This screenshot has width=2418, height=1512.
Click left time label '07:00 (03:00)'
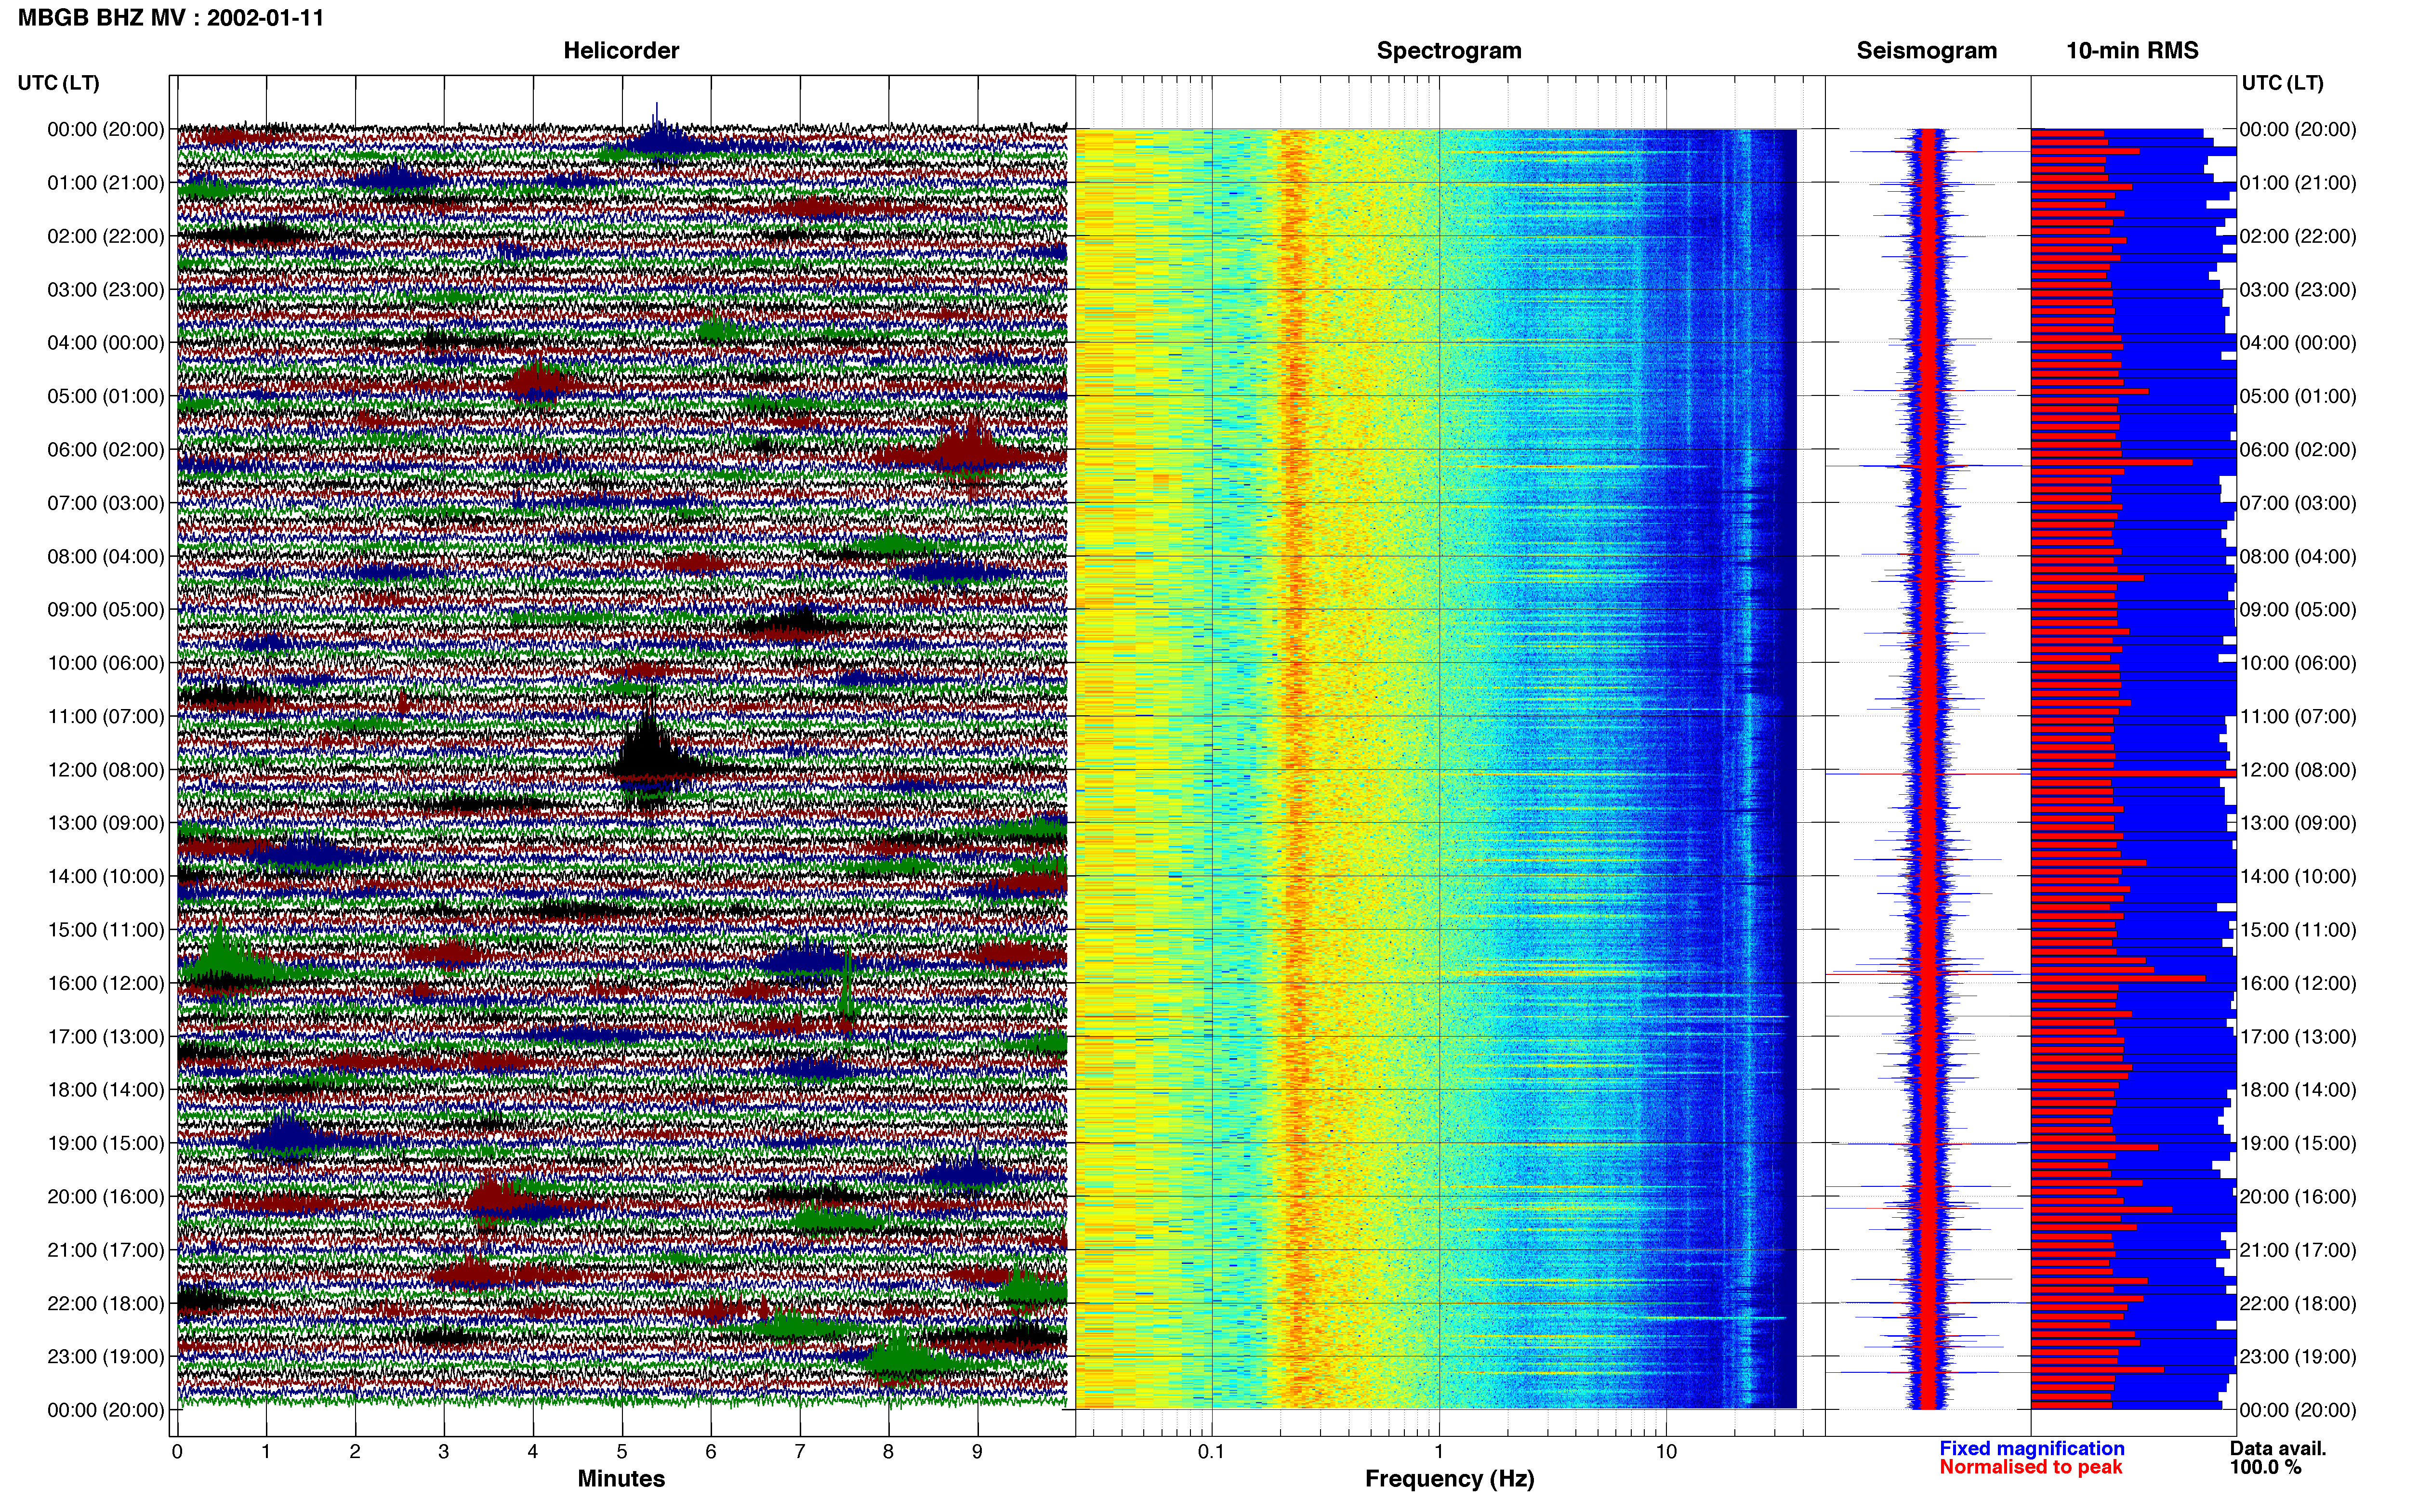tap(106, 503)
